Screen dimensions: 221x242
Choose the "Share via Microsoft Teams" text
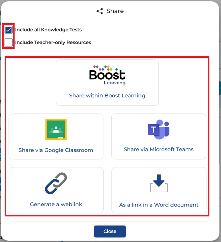(x=158, y=149)
